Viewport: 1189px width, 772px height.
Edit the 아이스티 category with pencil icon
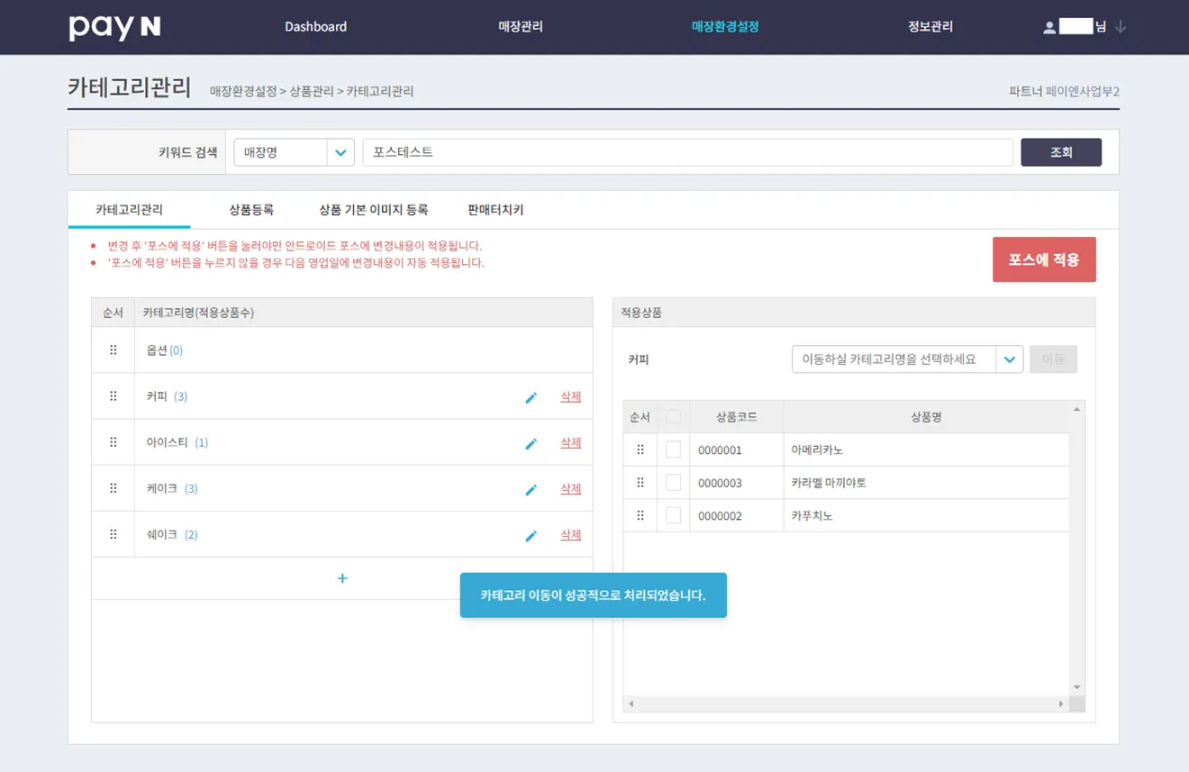pyautogui.click(x=531, y=443)
